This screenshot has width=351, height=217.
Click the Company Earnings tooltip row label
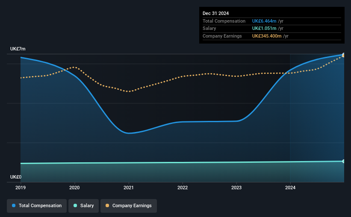coord(222,36)
